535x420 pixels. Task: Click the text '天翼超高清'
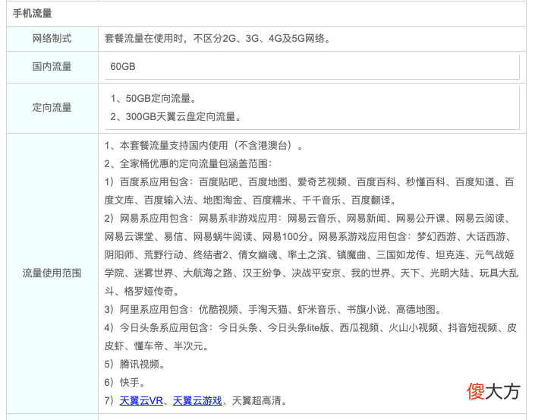coord(256,400)
